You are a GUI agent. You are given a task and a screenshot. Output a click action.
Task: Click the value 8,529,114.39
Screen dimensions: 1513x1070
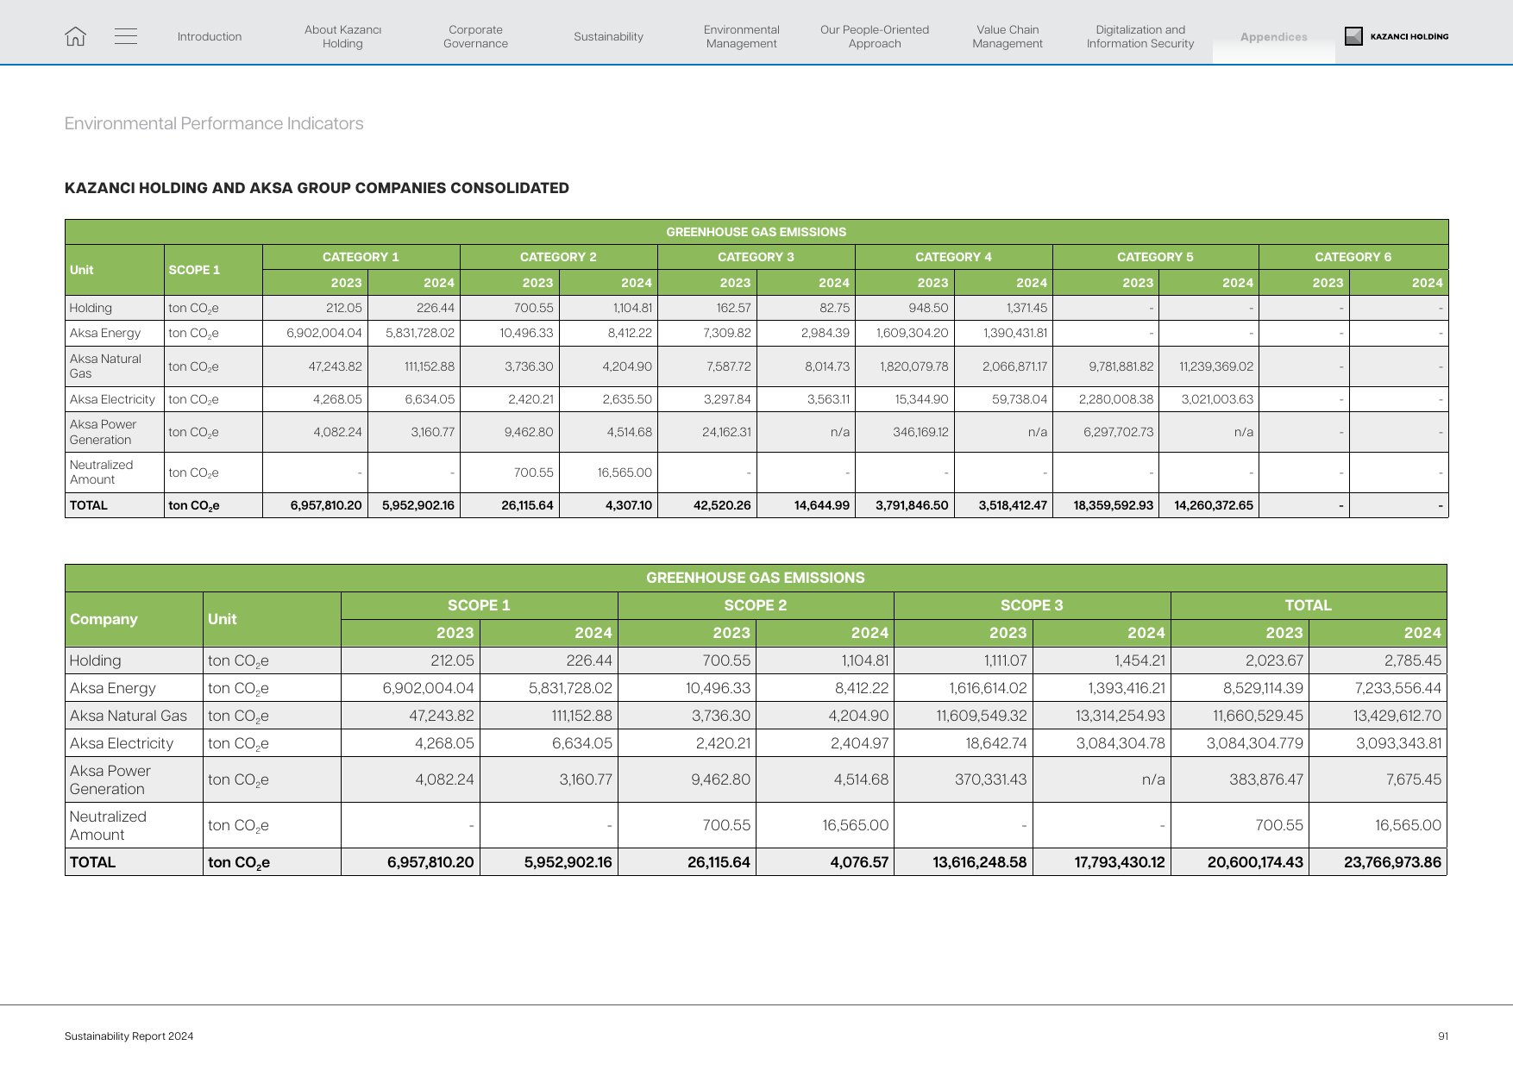click(x=1263, y=688)
